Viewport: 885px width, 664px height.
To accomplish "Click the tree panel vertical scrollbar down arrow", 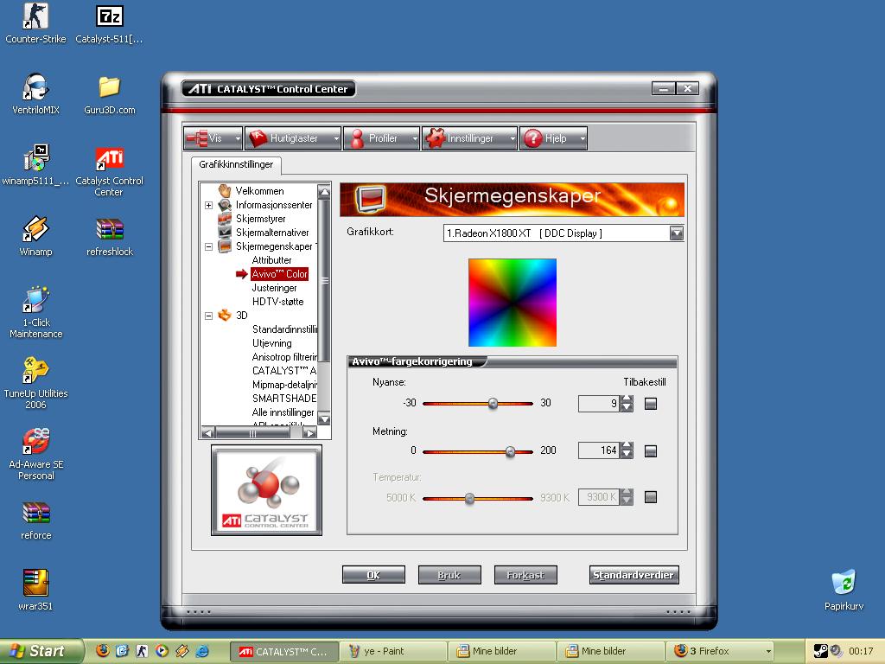I will (x=324, y=419).
